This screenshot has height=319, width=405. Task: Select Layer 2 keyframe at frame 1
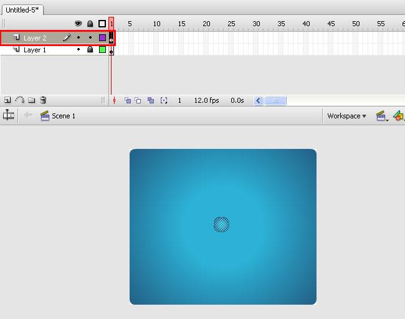click(112, 38)
